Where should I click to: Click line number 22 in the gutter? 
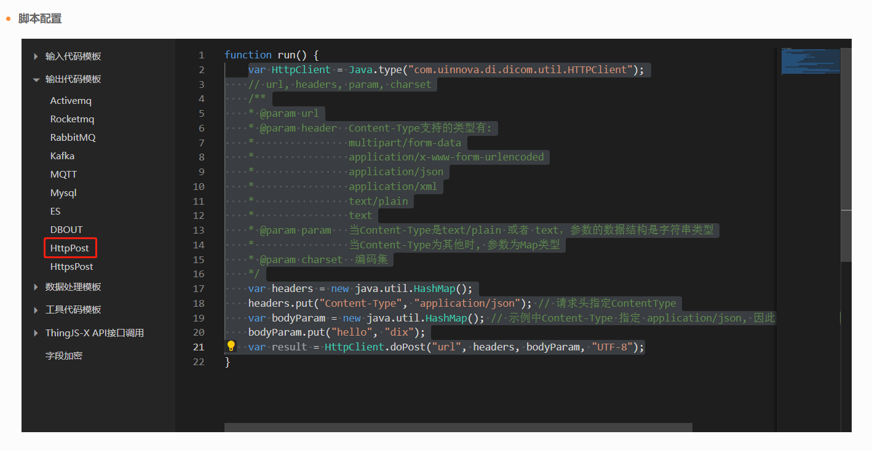coord(199,361)
